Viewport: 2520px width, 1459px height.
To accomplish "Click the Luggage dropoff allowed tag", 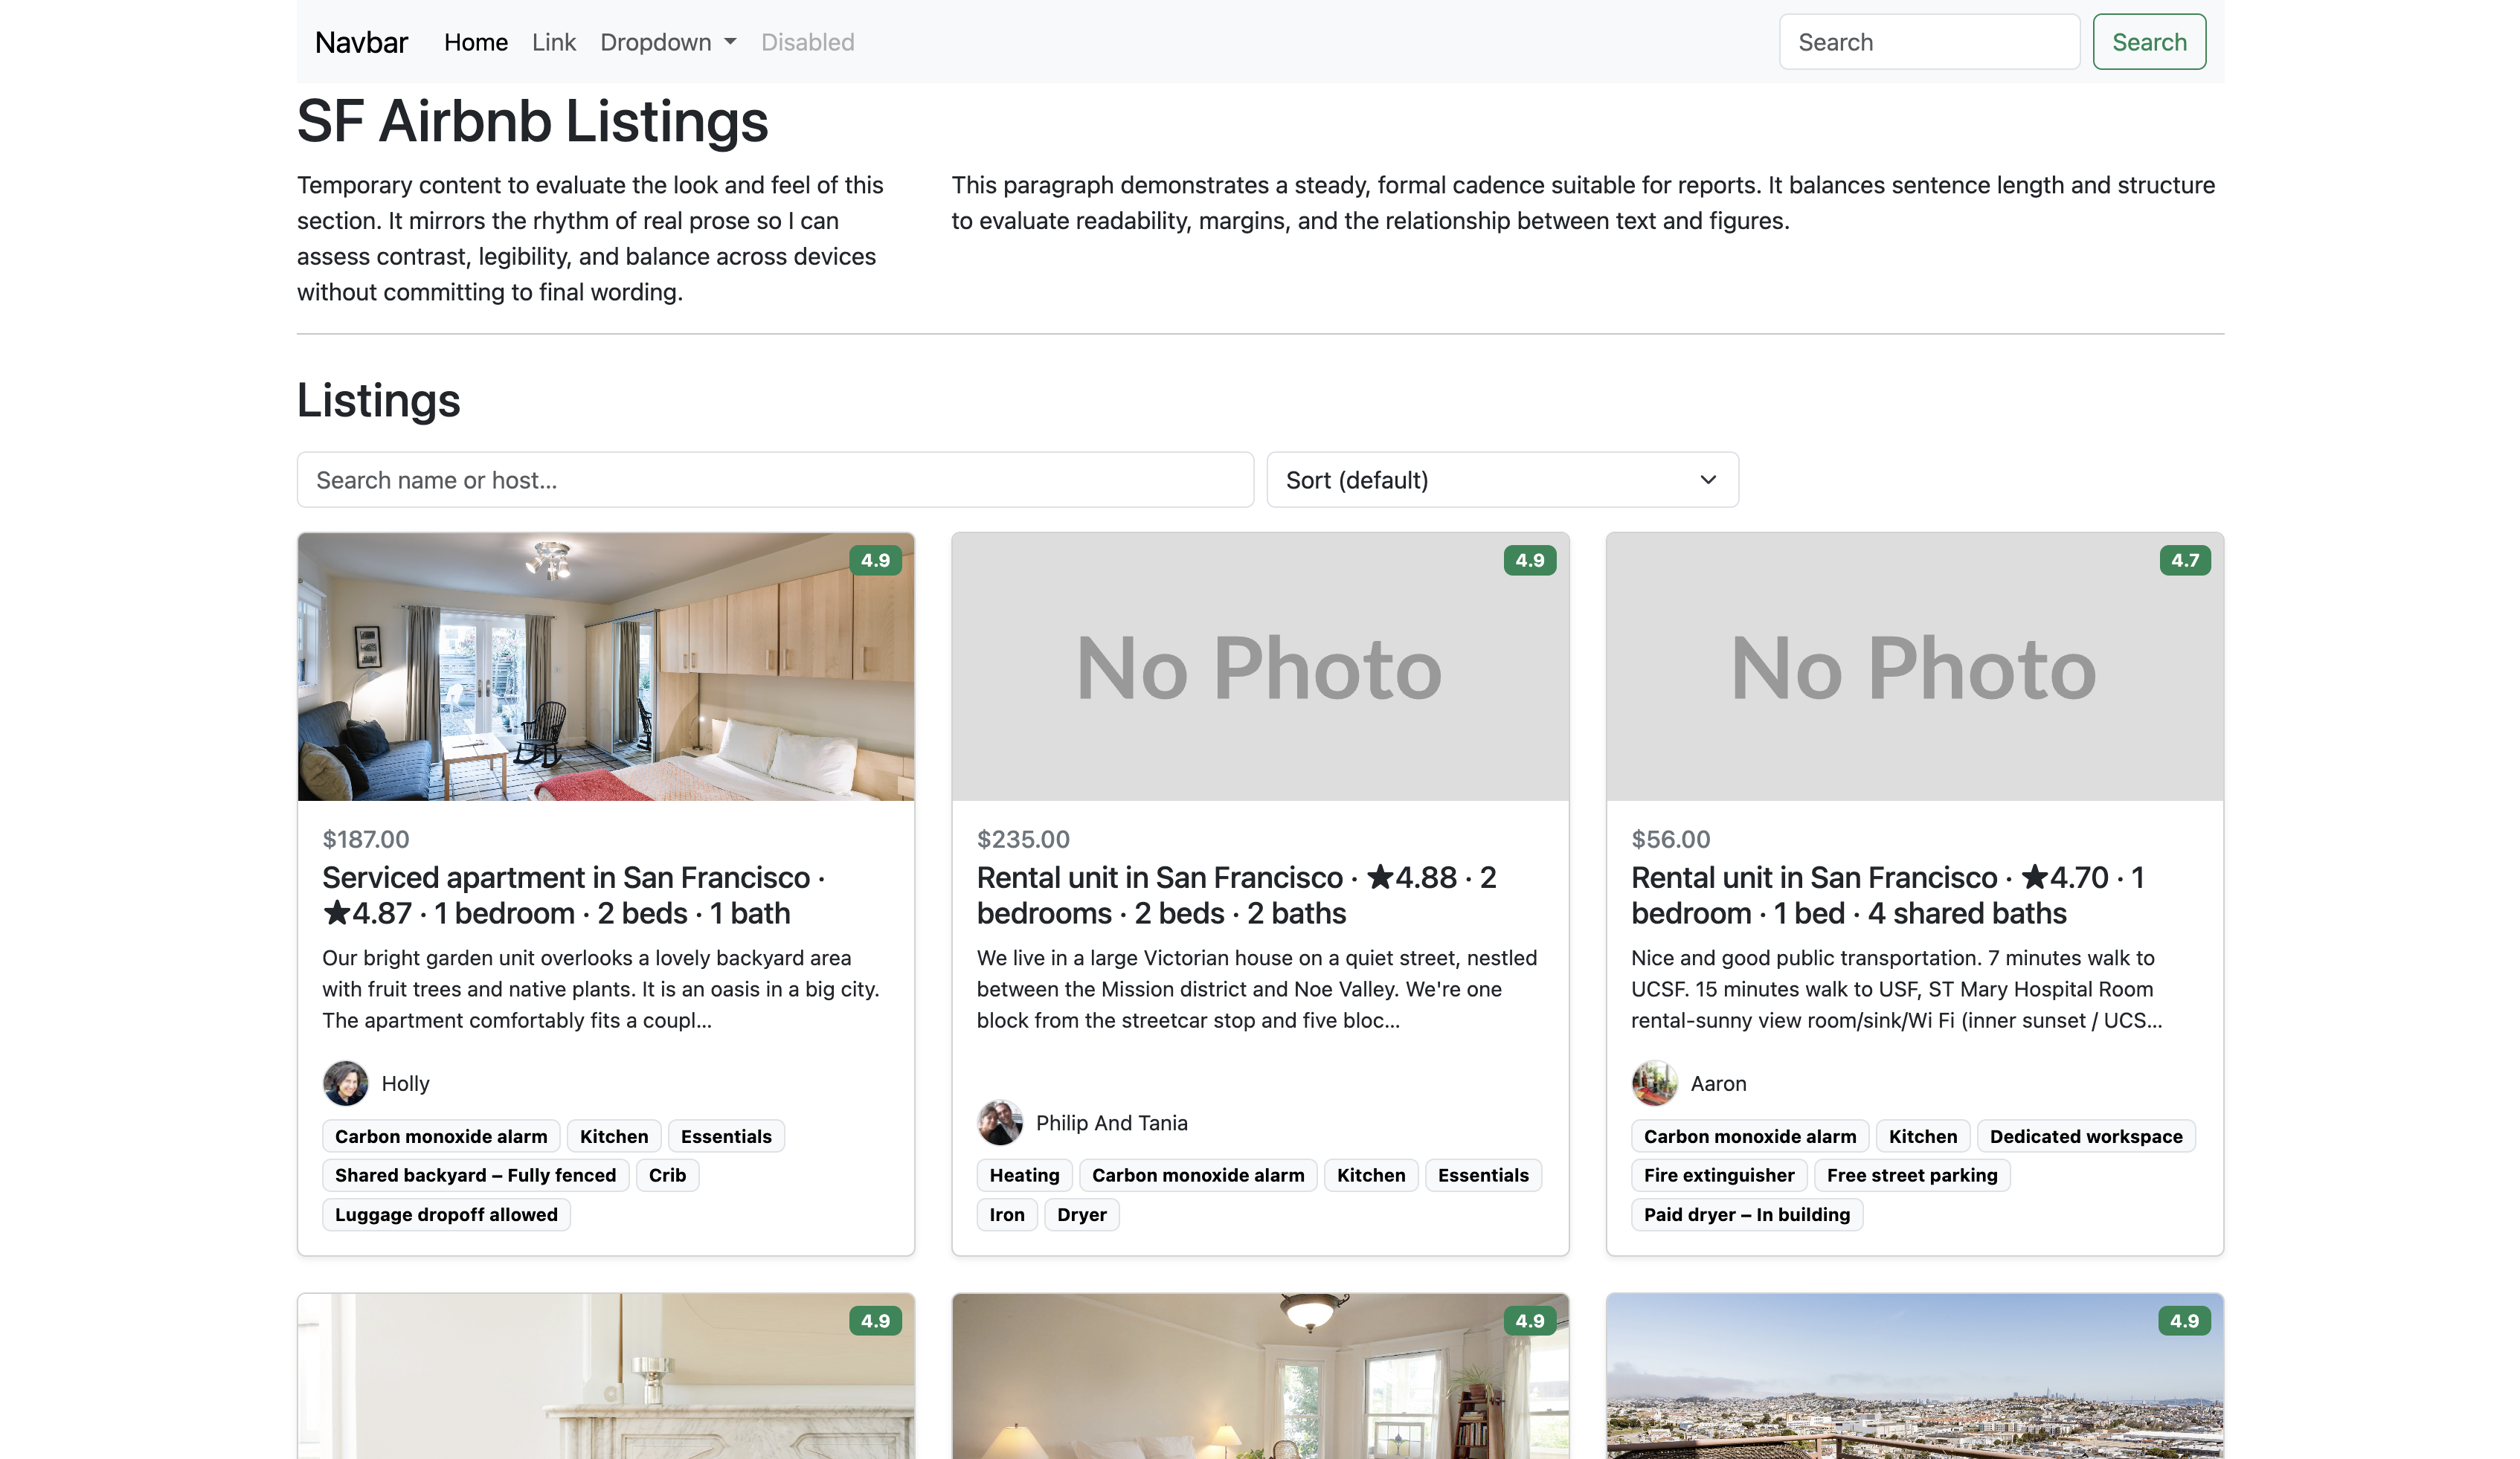I will [x=446, y=1214].
